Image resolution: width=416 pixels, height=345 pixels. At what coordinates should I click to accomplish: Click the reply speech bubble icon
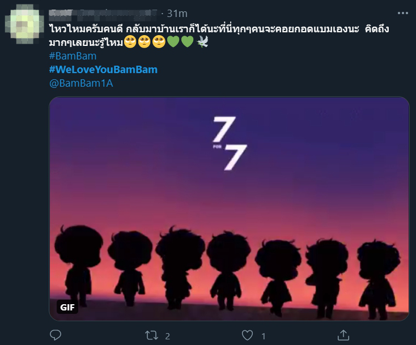point(55,335)
